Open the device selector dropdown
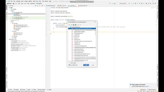This screenshot has height=92, width=164. point(123,3)
